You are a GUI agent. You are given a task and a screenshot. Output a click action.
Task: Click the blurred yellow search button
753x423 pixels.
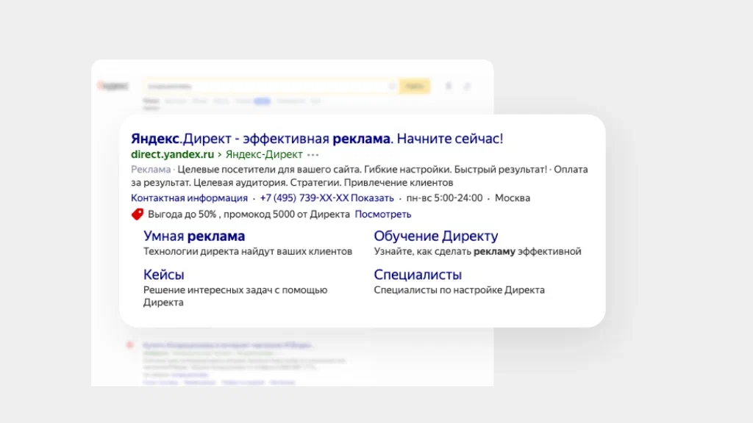click(415, 87)
